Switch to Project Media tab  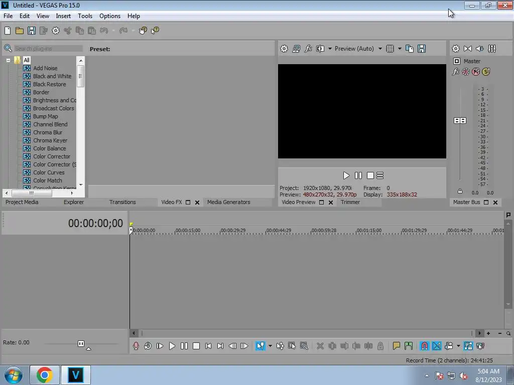click(22, 202)
